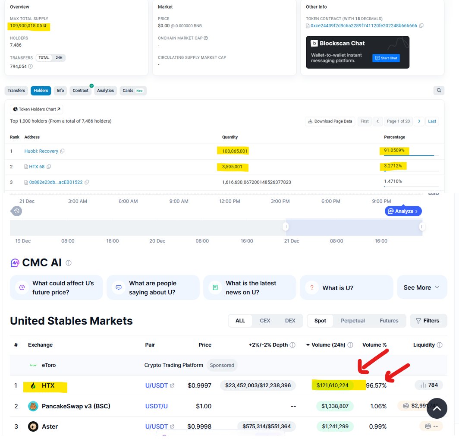
Task: Click the chart range right handle
Action: tap(422, 227)
